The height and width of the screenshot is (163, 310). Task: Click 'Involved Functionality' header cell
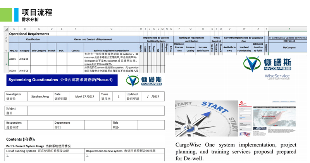[x=244, y=47]
